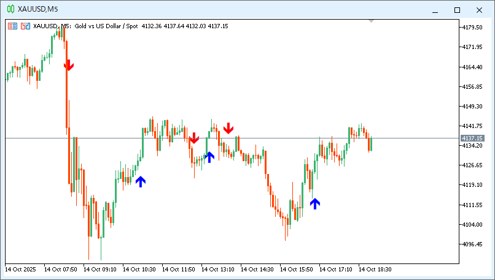Click the OHLC values in the chart header
This screenshot has width=495, height=280.
click(x=184, y=26)
